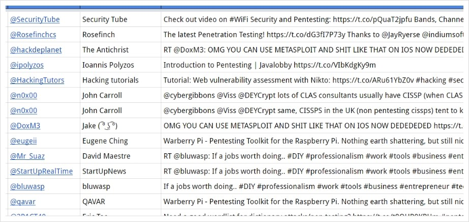Select the Security Tube name cell
This screenshot has width=469, height=222.
(x=121, y=19)
